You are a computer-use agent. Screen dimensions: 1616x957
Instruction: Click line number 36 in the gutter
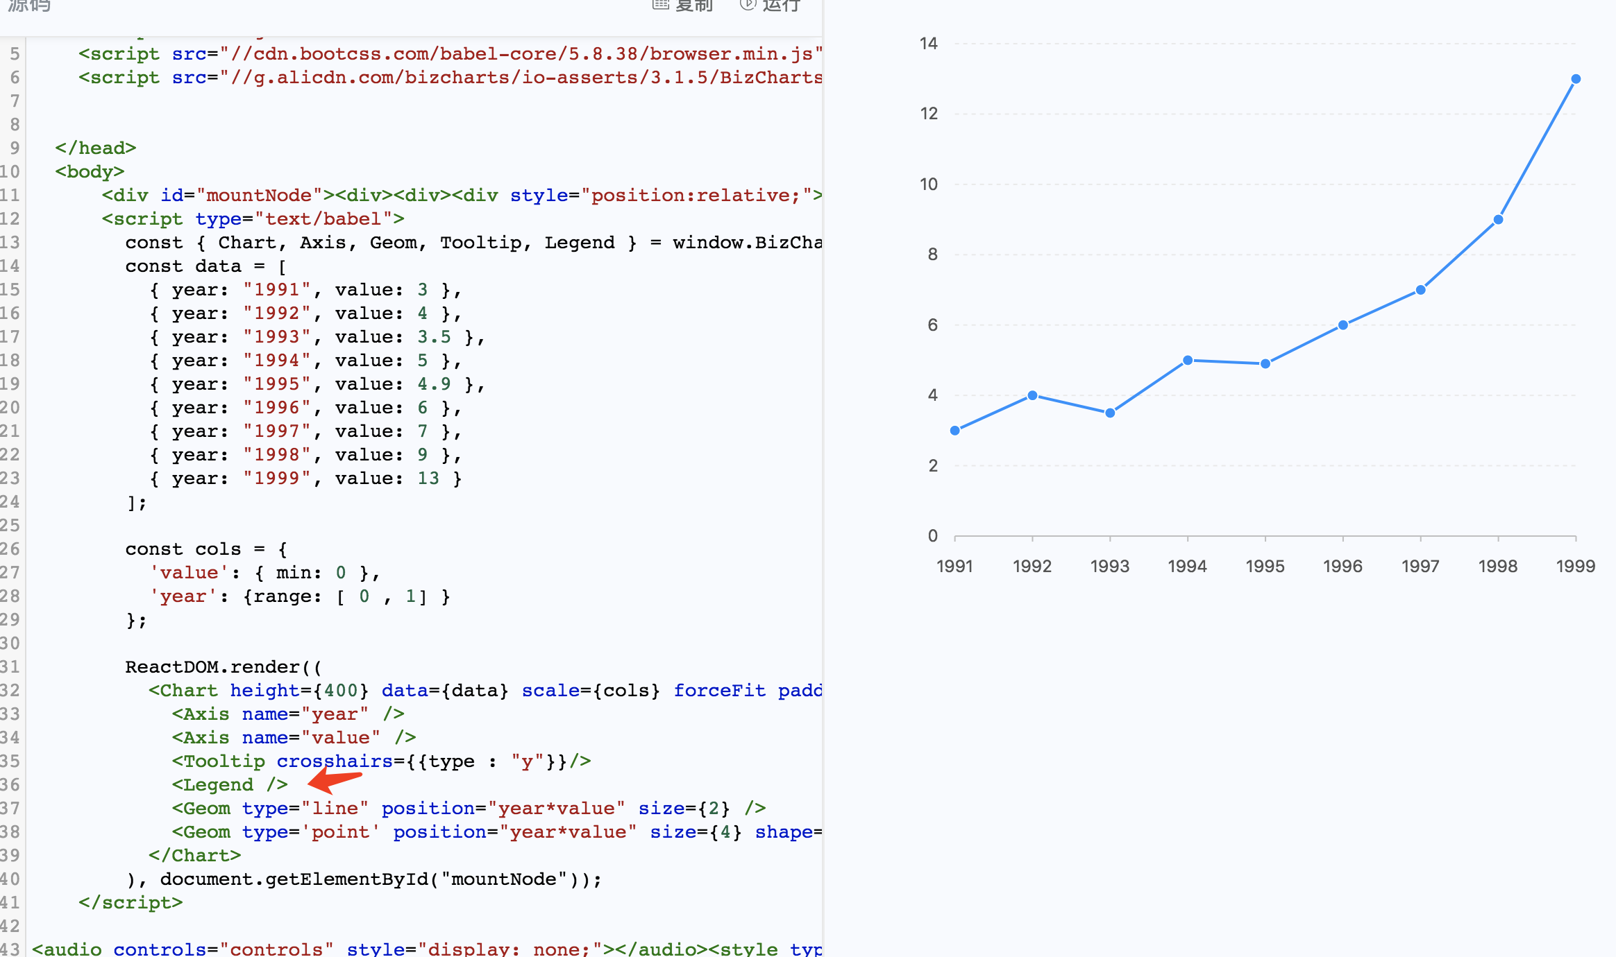11,784
